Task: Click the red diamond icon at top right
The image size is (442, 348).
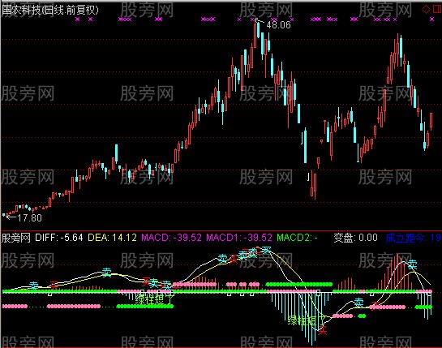Action: click(x=426, y=9)
